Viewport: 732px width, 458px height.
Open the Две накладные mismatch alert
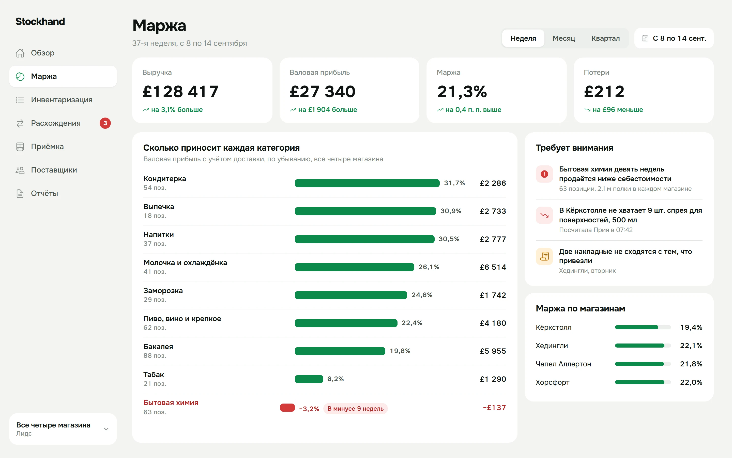(x=619, y=261)
